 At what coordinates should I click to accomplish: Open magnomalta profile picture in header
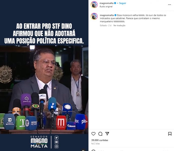tap(94, 5)
